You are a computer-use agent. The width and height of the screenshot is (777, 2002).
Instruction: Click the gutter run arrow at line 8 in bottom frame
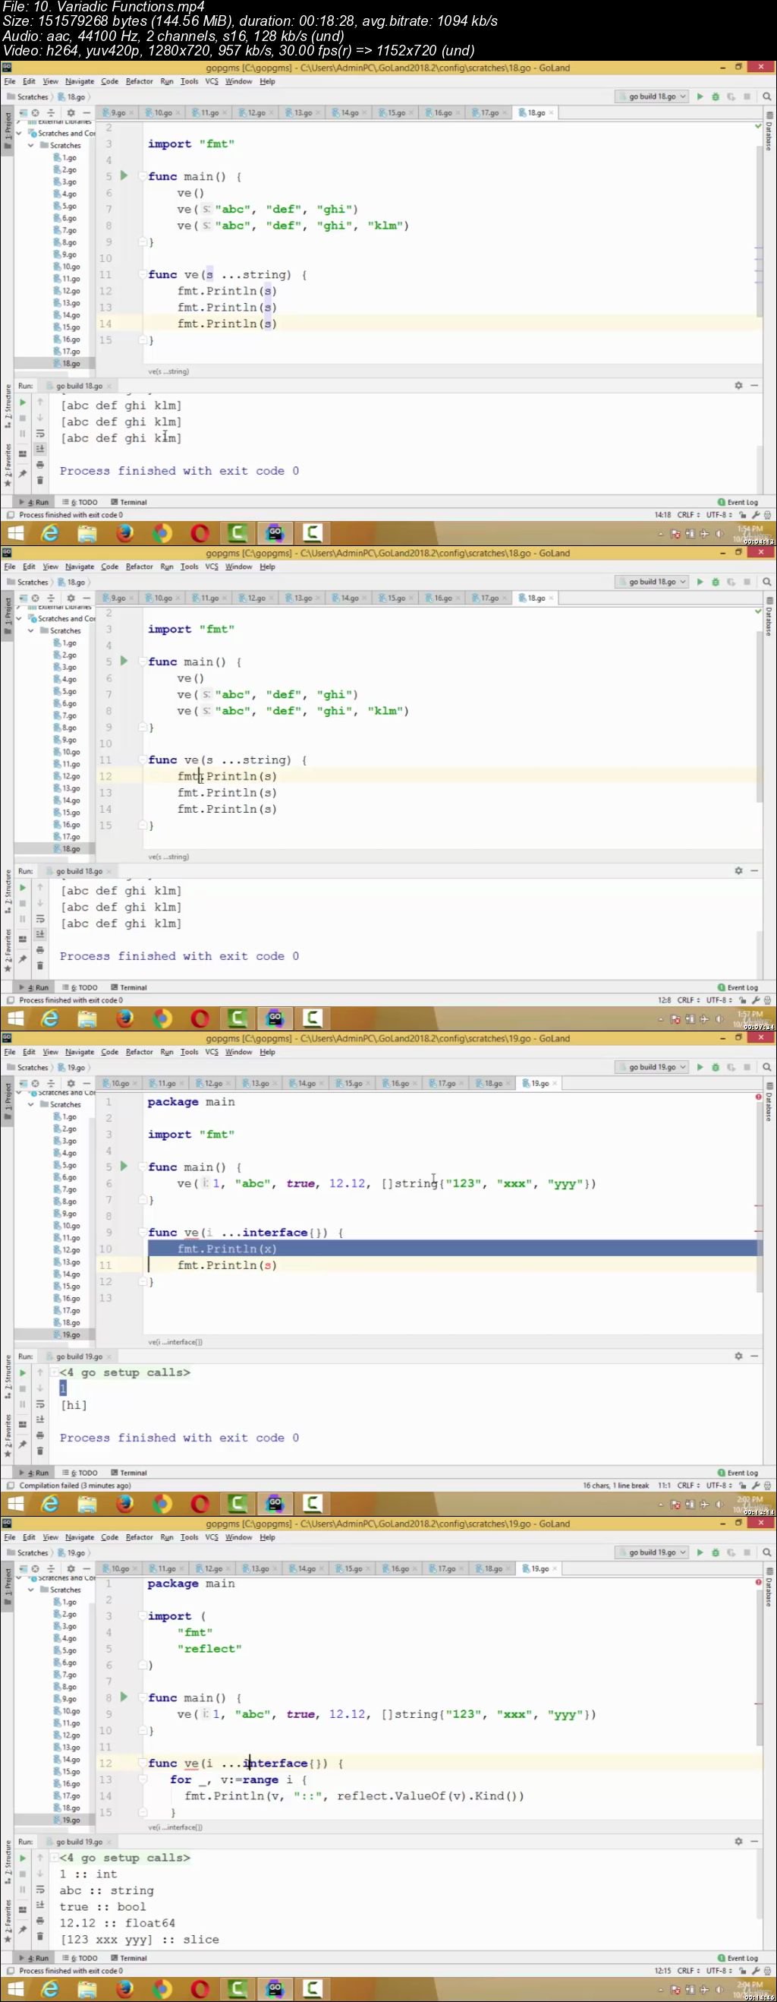[x=124, y=1697]
